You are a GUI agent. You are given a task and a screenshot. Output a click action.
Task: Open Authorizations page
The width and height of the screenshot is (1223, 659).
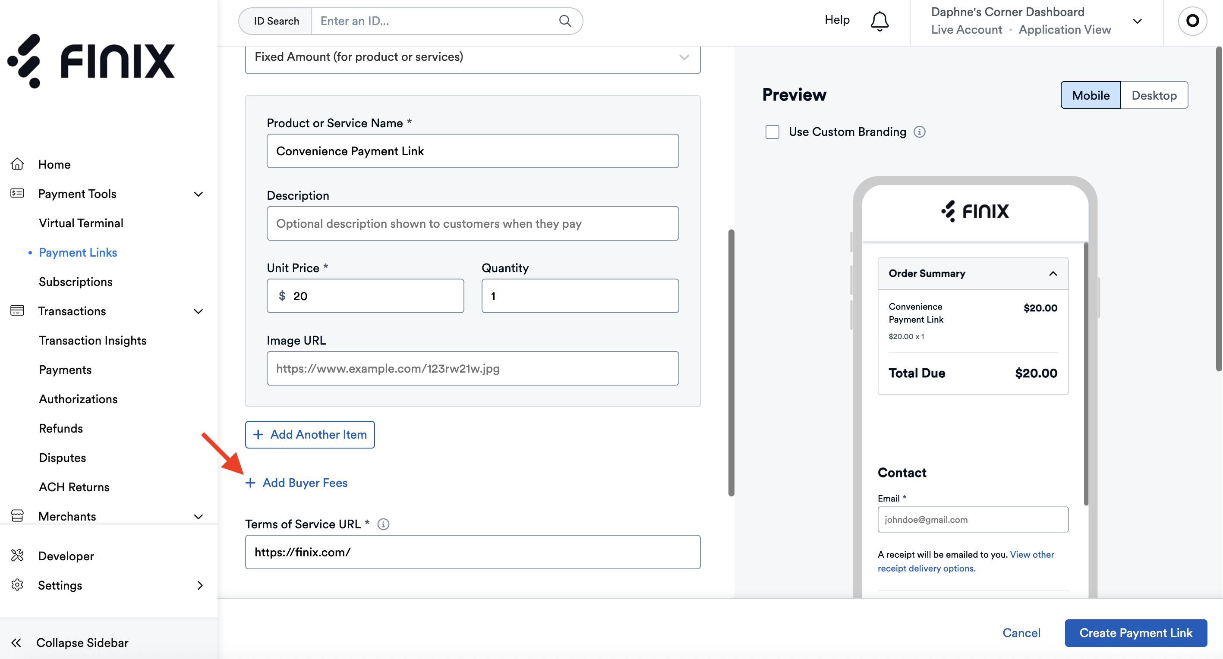(x=78, y=399)
